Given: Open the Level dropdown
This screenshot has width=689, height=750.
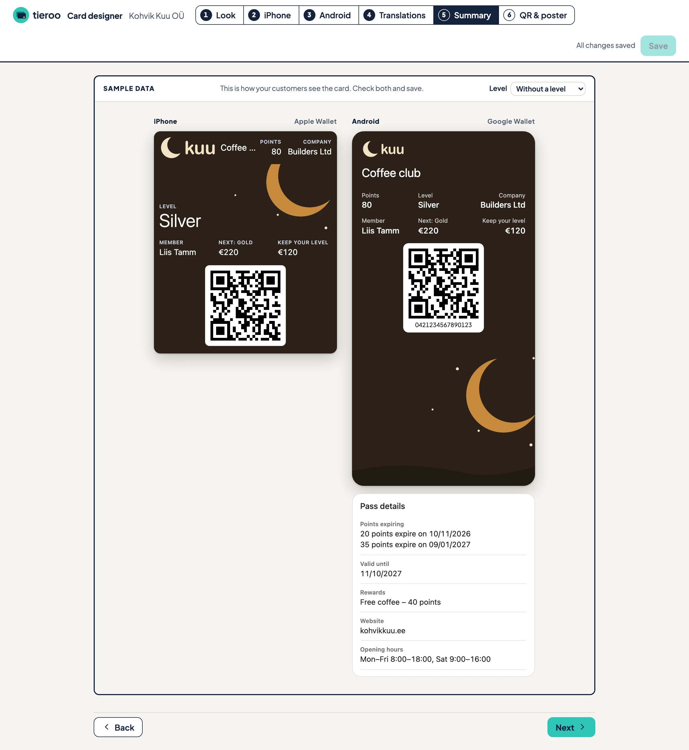Looking at the screenshot, I should pyautogui.click(x=547, y=89).
